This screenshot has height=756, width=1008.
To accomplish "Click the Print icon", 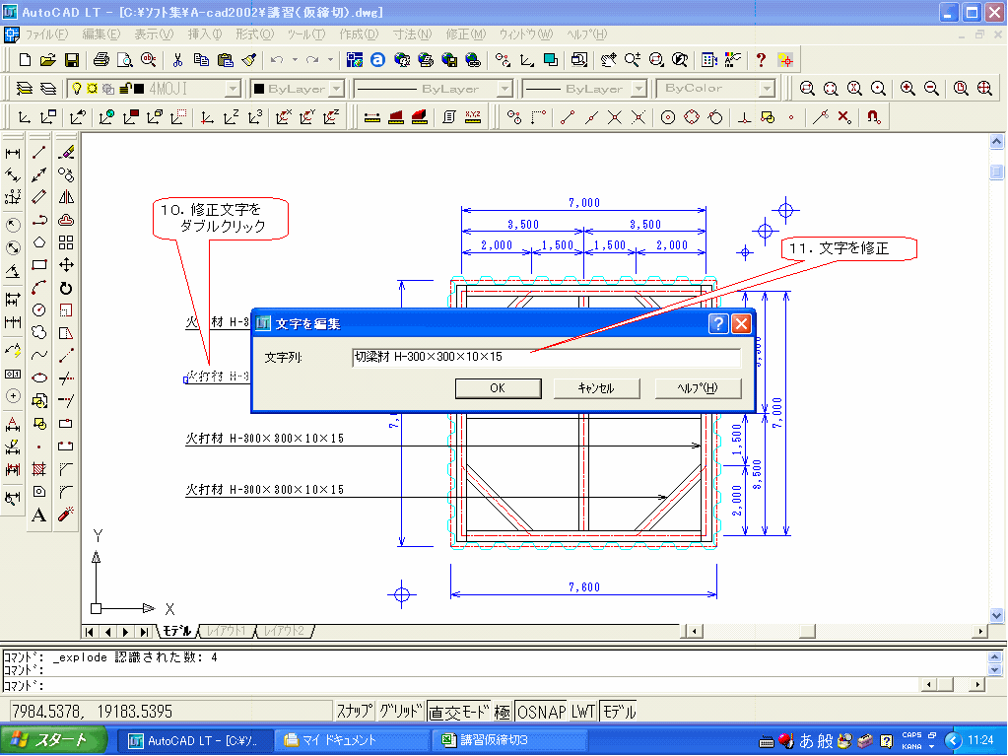I will (x=101, y=60).
